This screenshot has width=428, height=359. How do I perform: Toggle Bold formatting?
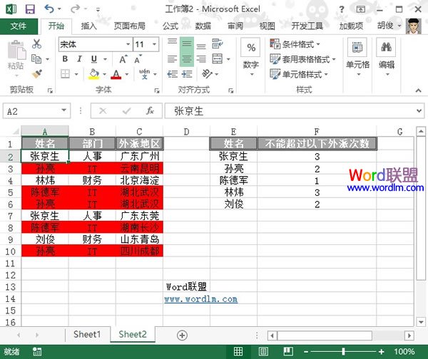(x=65, y=59)
